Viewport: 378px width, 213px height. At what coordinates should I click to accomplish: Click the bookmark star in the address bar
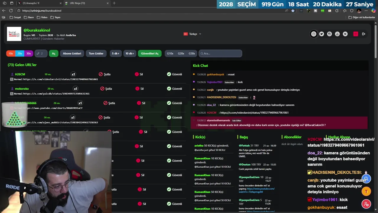[x=293, y=11]
